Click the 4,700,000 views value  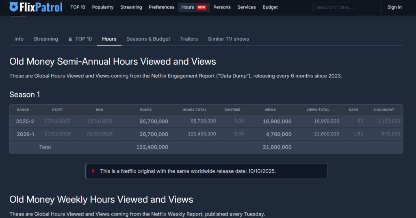(x=279, y=134)
